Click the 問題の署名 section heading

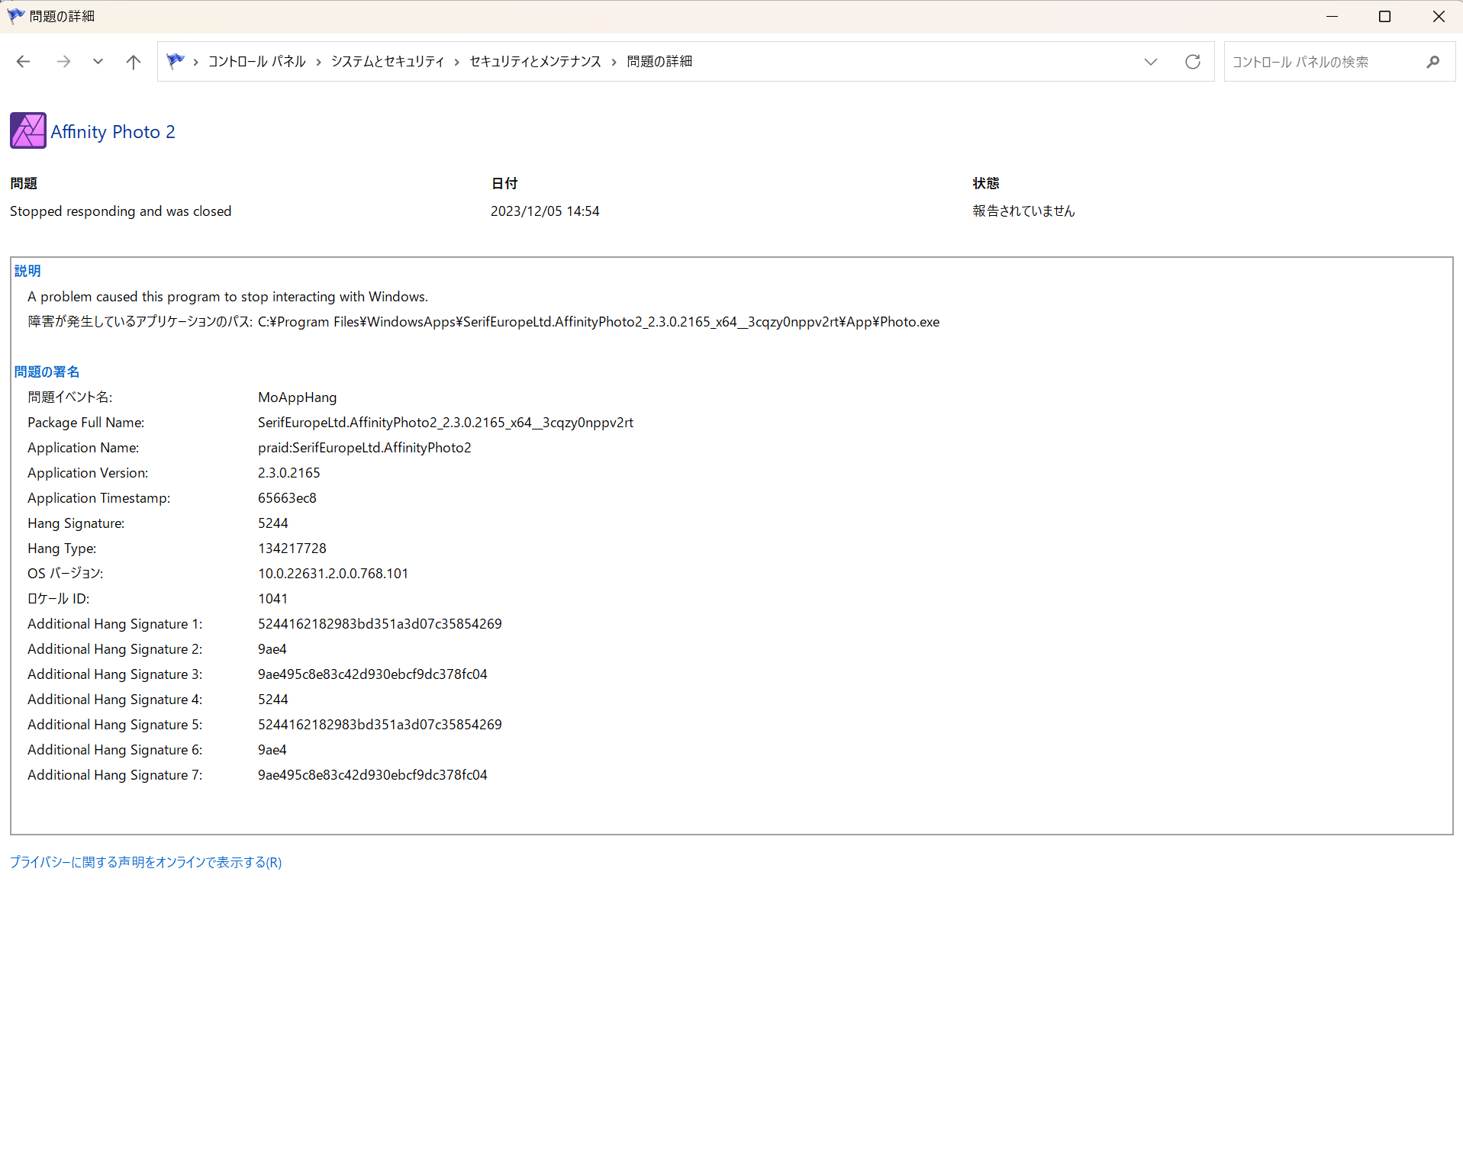coord(47,372)
